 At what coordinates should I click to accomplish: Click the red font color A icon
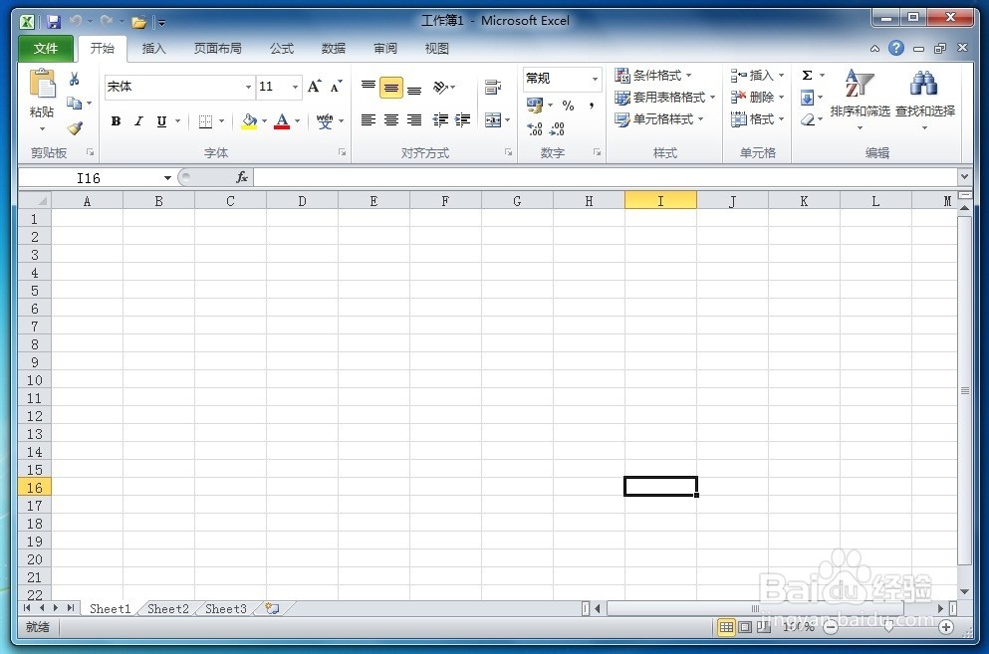click(282, 121)
